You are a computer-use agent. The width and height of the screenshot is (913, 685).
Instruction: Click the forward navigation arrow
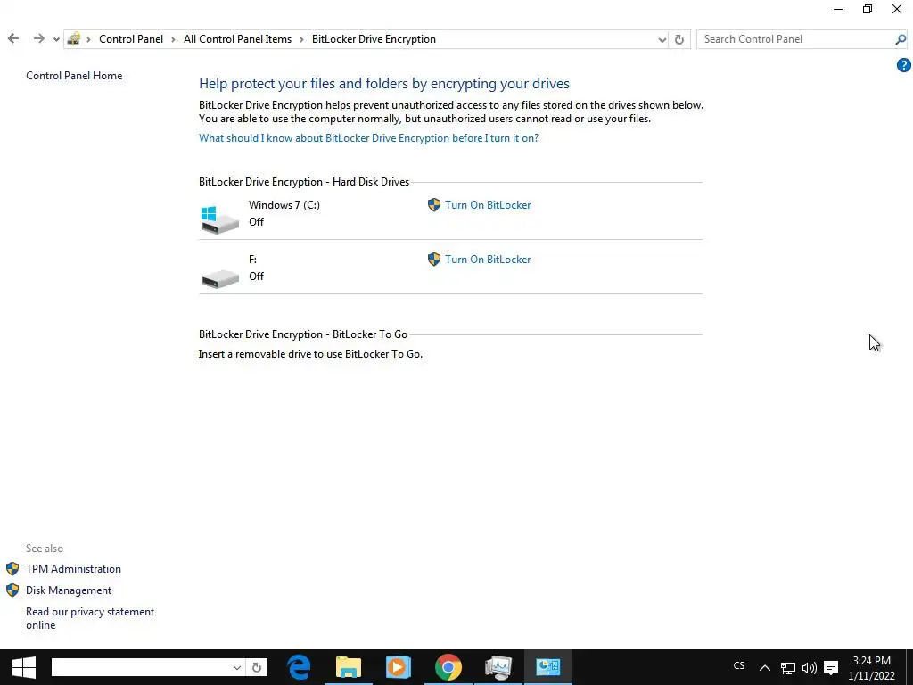pyautogui.click(x=38, y=39)
